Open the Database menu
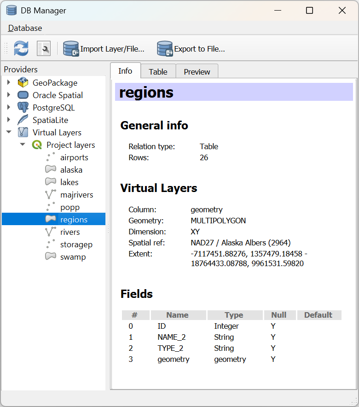 click(25, 28)
